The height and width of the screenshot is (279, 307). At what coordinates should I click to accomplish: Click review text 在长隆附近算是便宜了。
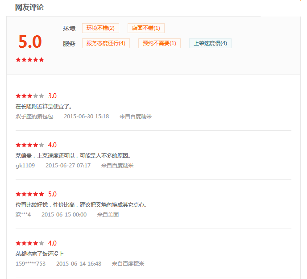(44, 107)
